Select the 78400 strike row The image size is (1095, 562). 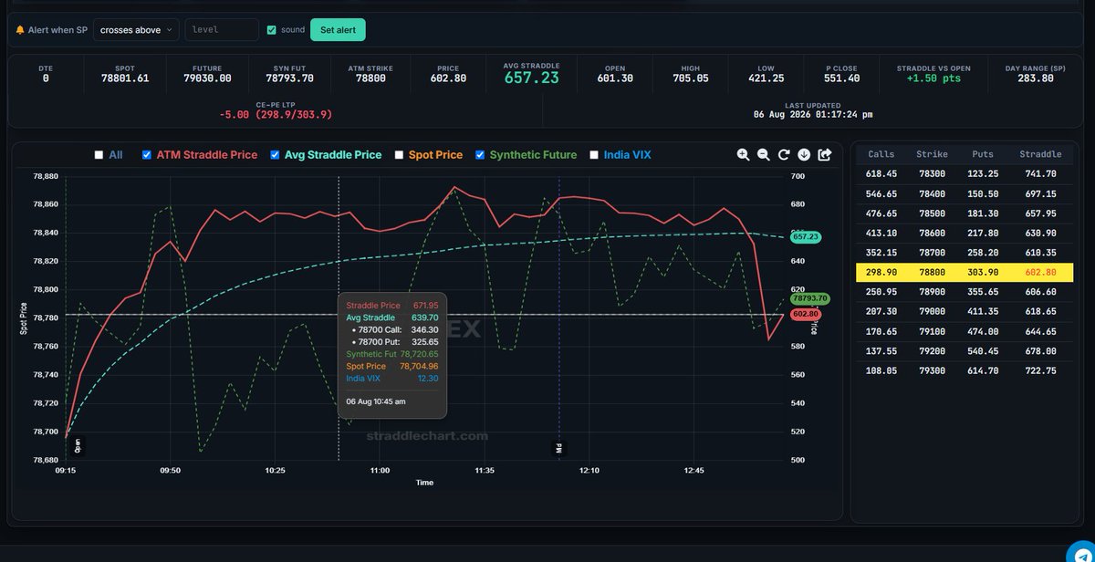click(x=965, y=193)
